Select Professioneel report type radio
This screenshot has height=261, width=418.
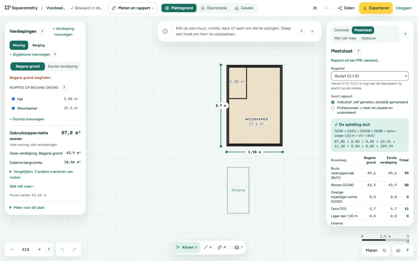point(333,108)
